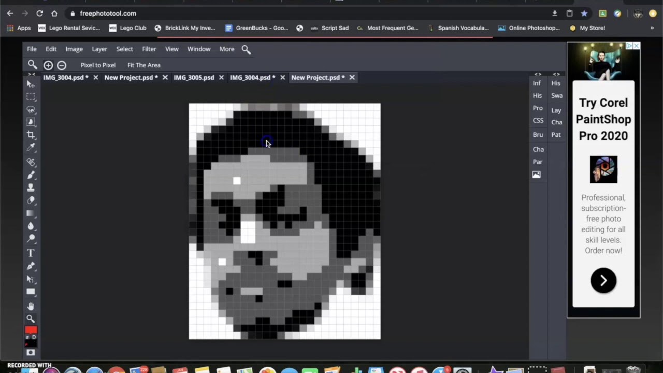Switch to the IMG_3005.psd tab
This screenshot has width=663, height=373.
coord(194,77)
